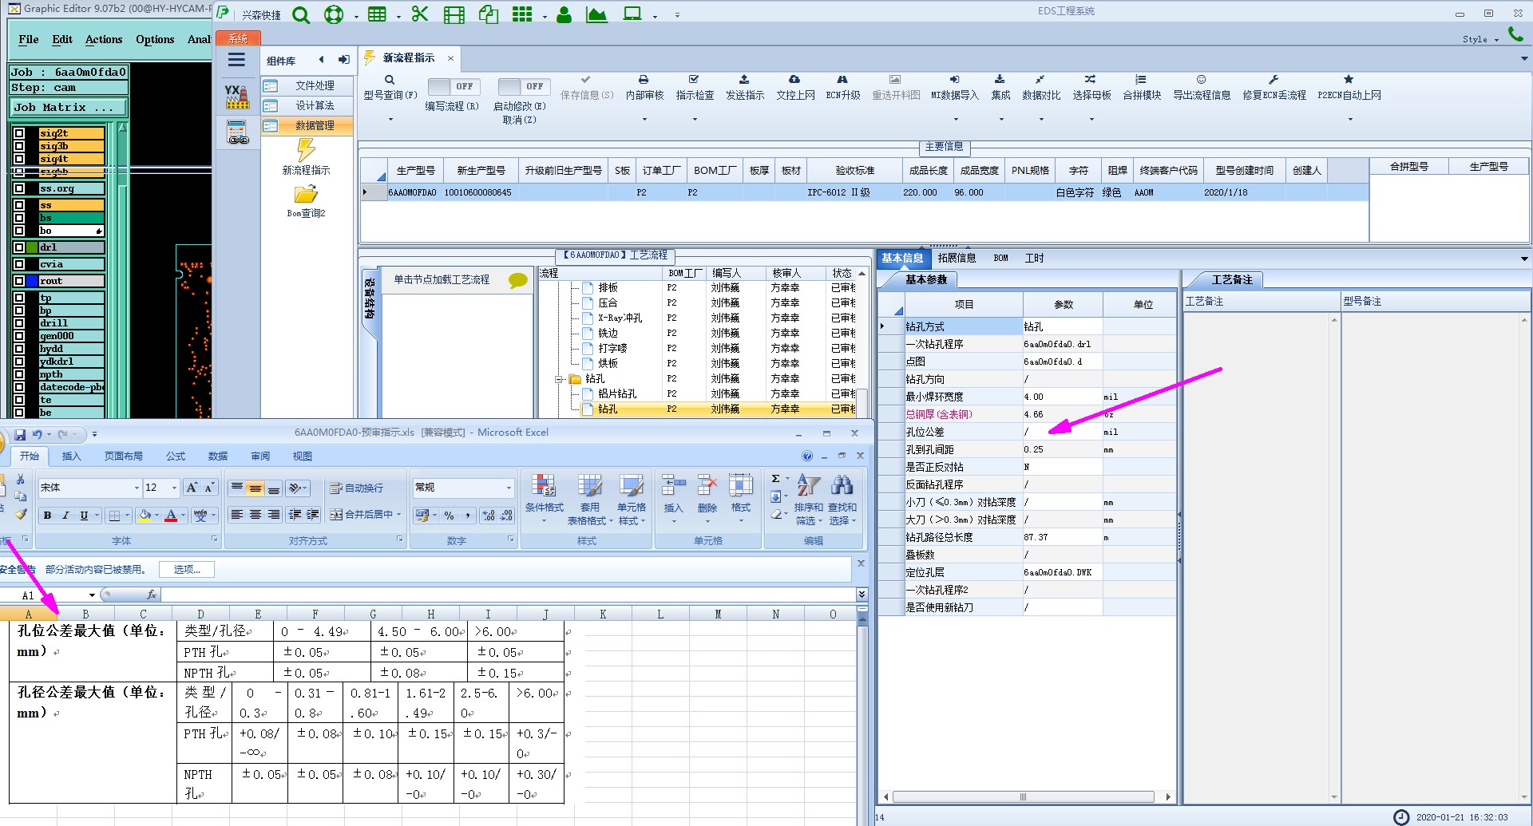Open 型号查询(F) search tool

(x=390, y=88)
